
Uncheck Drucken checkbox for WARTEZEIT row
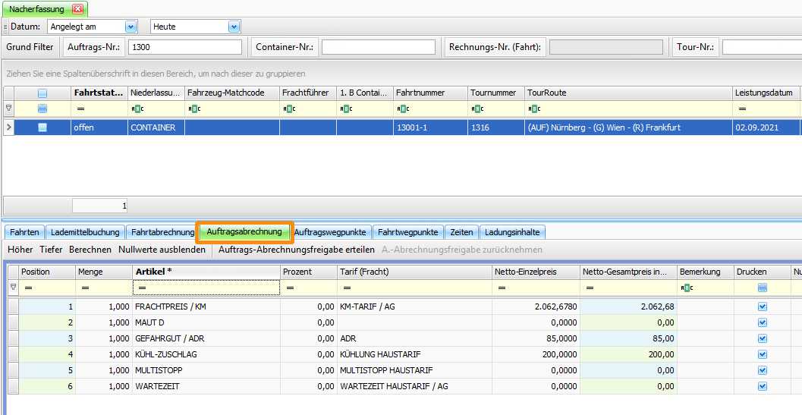[x=763, y=386]
